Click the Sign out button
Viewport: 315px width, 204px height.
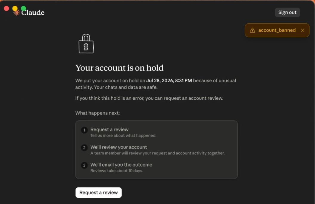click(x=287, y=13)
